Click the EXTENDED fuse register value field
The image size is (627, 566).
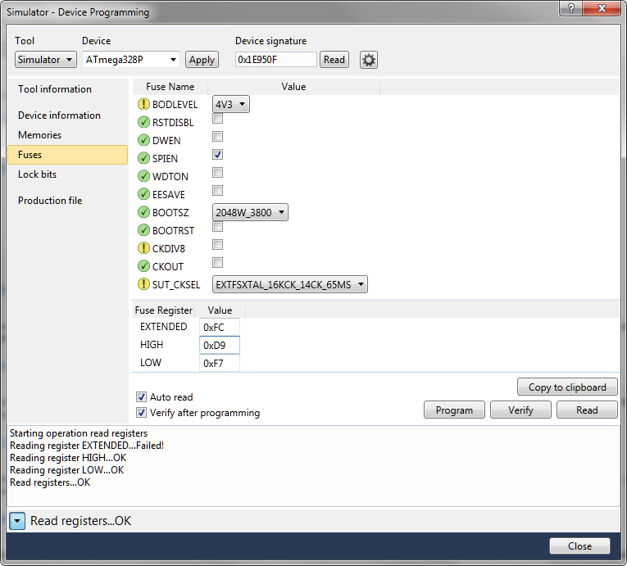[x=220, y=327]
